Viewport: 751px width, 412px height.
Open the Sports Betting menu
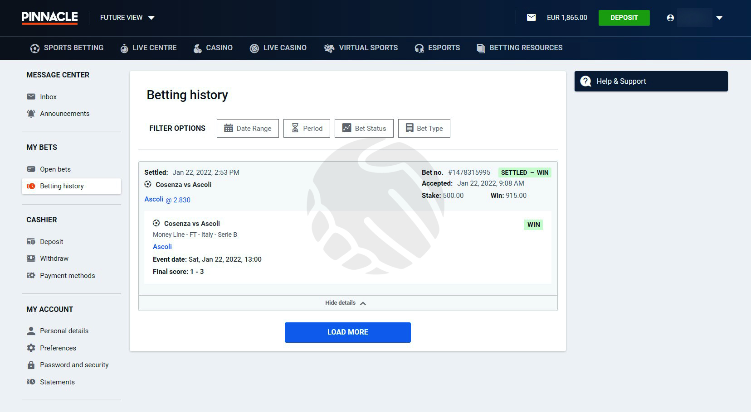pos(67,48)
